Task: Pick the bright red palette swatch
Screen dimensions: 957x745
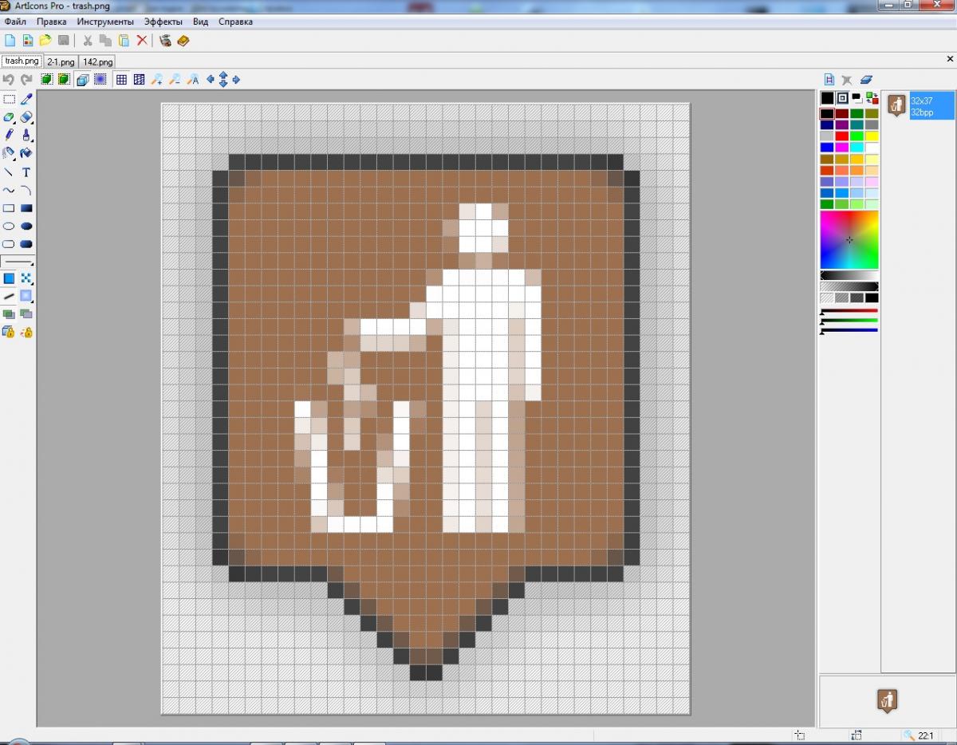Action: (842, 136)
